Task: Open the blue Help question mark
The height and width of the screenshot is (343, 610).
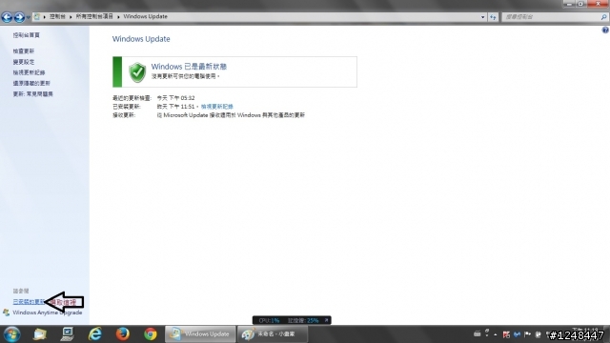Action: [x=605, y=30]
